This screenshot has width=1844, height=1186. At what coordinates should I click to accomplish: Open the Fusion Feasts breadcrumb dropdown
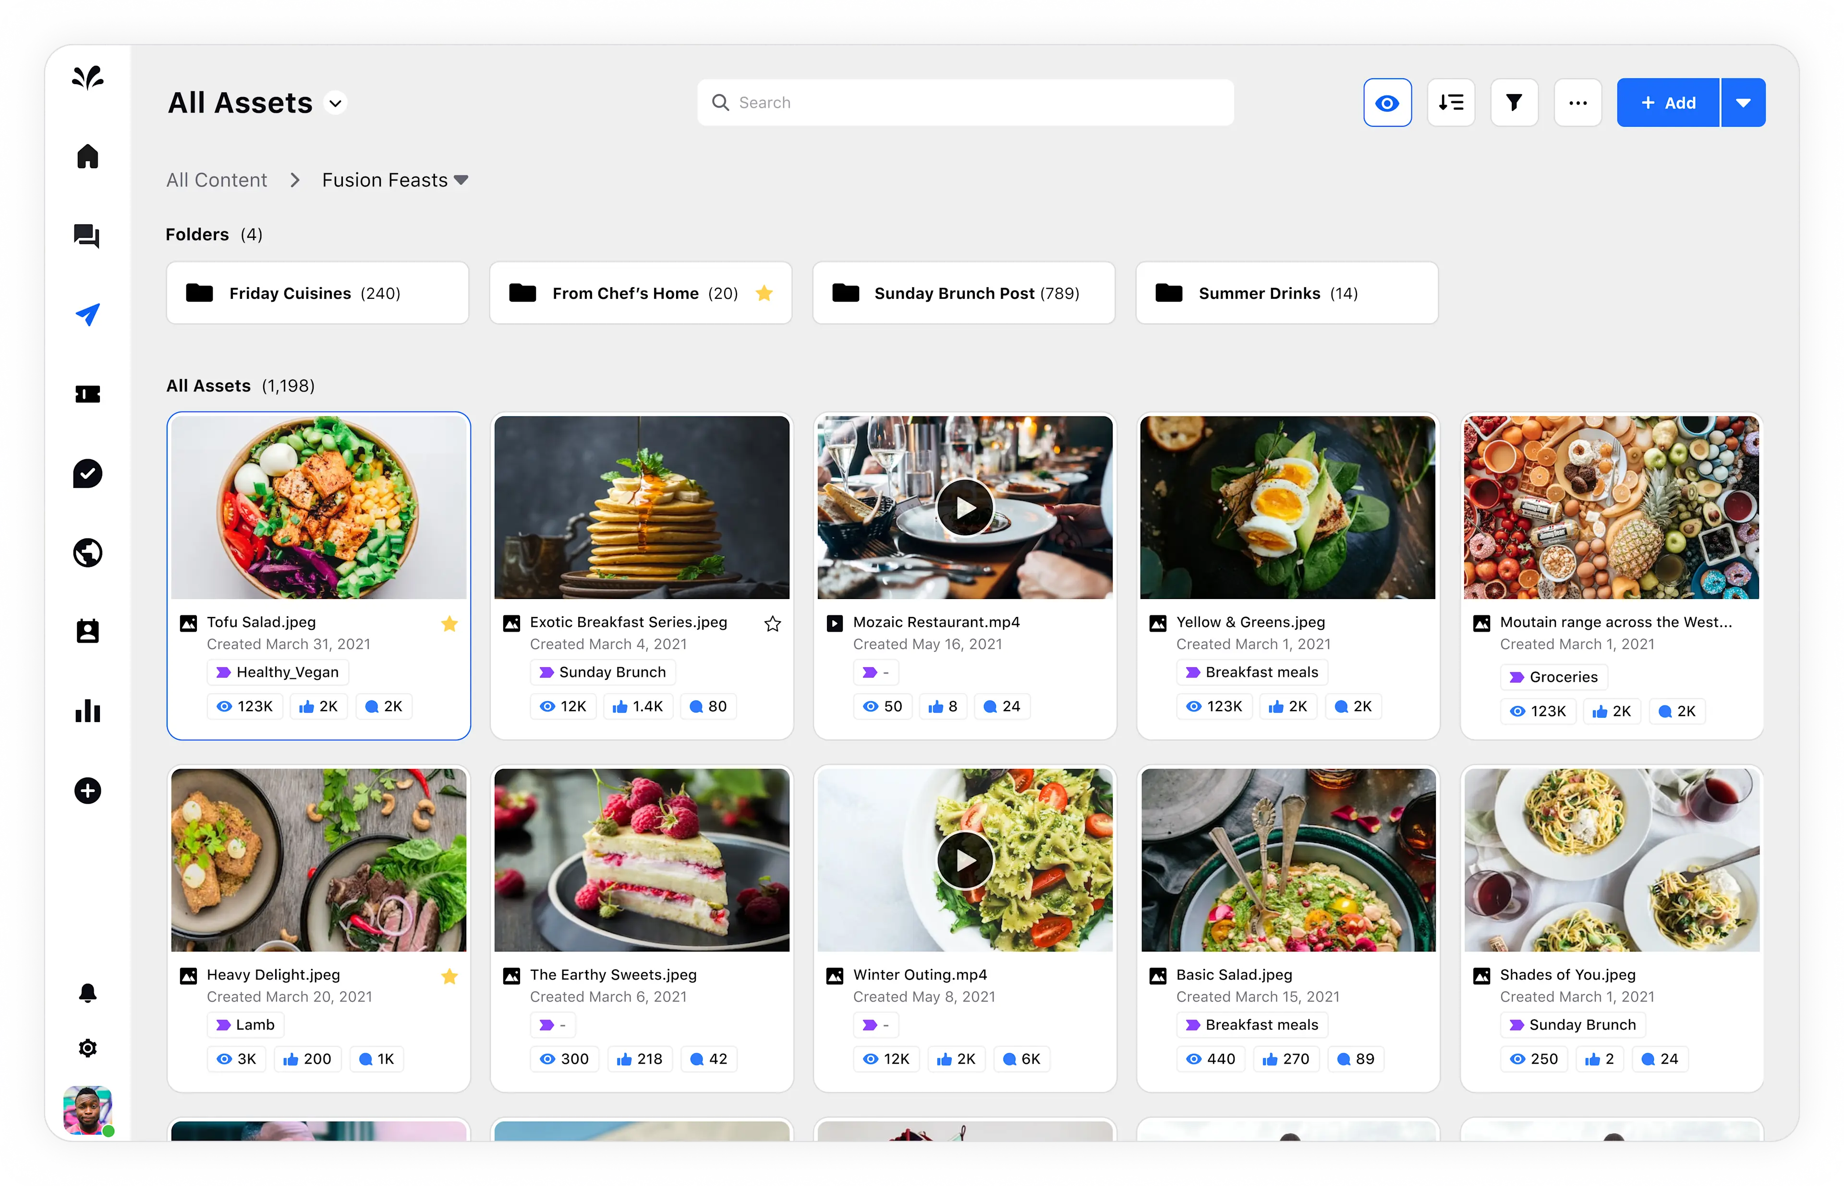click(461, 180)
